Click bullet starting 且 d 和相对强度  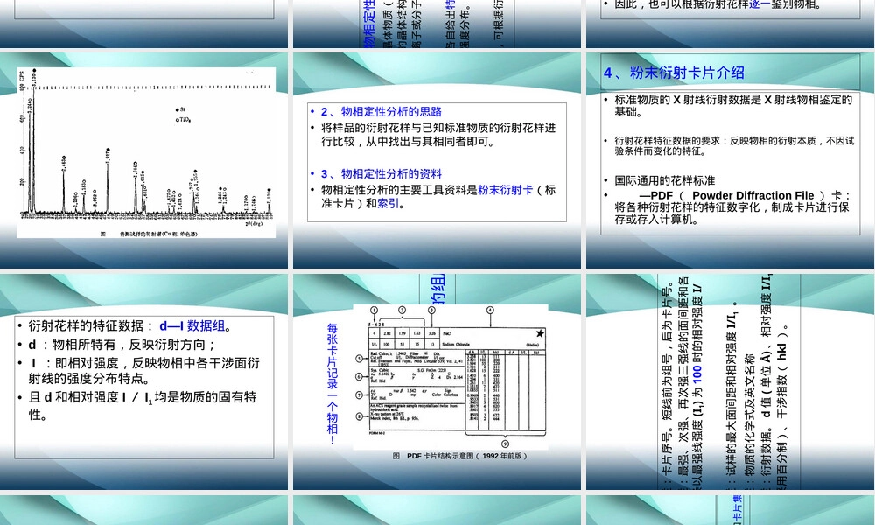(x=143, y=406)
